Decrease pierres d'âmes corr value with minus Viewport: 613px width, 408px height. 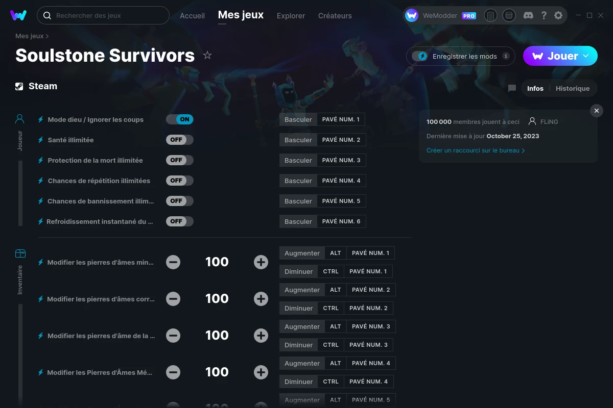tap(173, 299)
